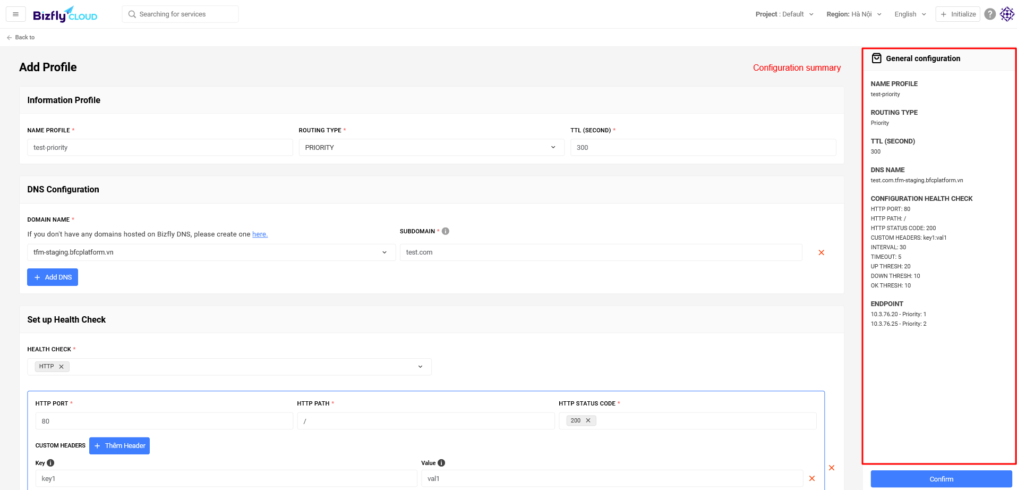
Task: Open the help question mark icon
Action: [x=990, y=14]
